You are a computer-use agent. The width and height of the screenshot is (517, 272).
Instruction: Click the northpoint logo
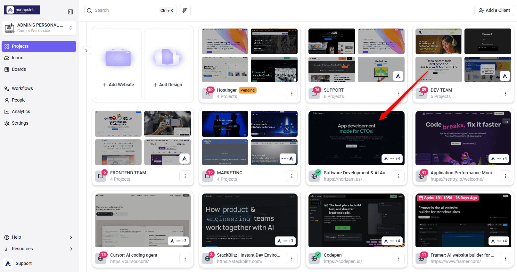(22, 10)
